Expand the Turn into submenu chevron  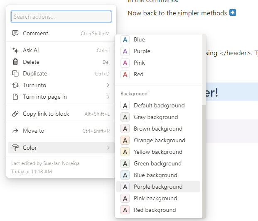[108, 85]
